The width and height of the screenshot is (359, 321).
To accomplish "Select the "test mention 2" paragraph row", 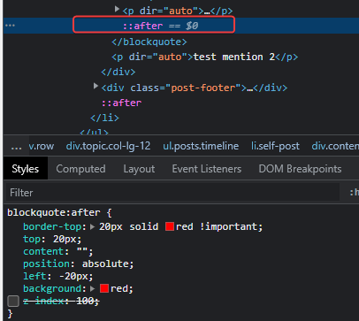I will (x=205, y=57).
